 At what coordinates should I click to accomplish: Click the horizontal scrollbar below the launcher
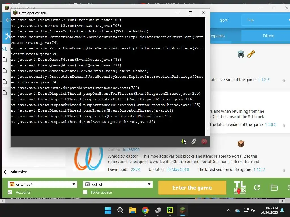click(142, 201)
